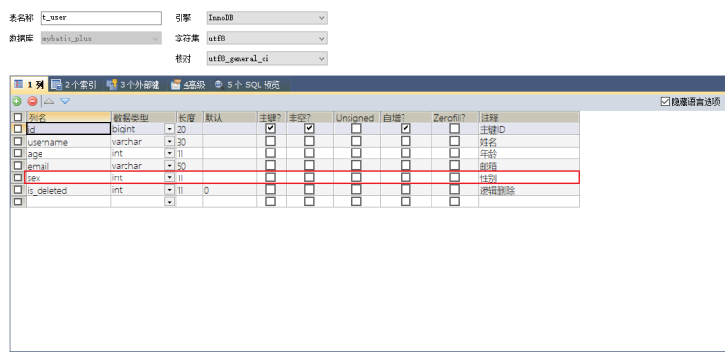
Task: Move column up with the up arrow icon
Action: (x=49, y=101)
